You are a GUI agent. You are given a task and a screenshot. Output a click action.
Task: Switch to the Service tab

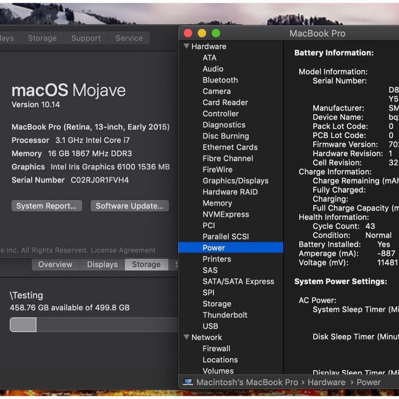tap(129, 38)
